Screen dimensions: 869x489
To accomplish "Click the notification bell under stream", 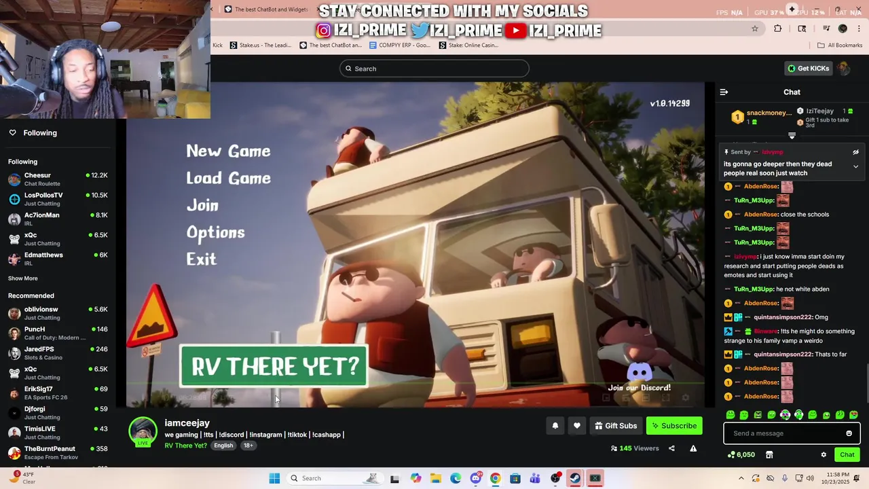I will (555, 426).
